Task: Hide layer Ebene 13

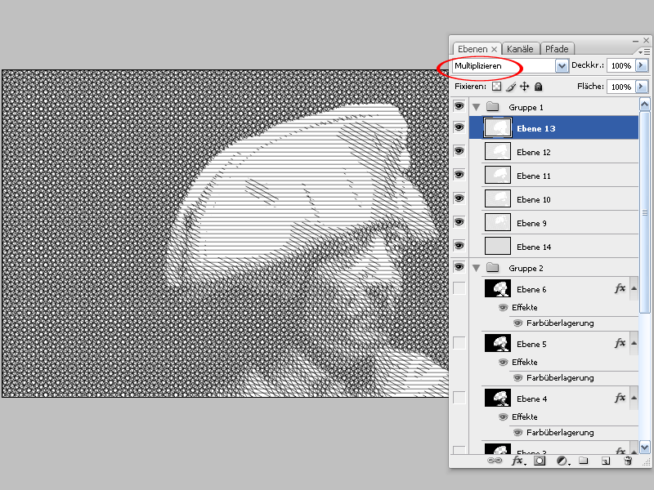Action: (459, 127)
